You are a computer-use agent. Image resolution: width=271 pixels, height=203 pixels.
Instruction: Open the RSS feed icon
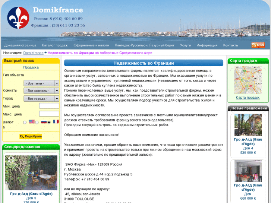[258, 45]
